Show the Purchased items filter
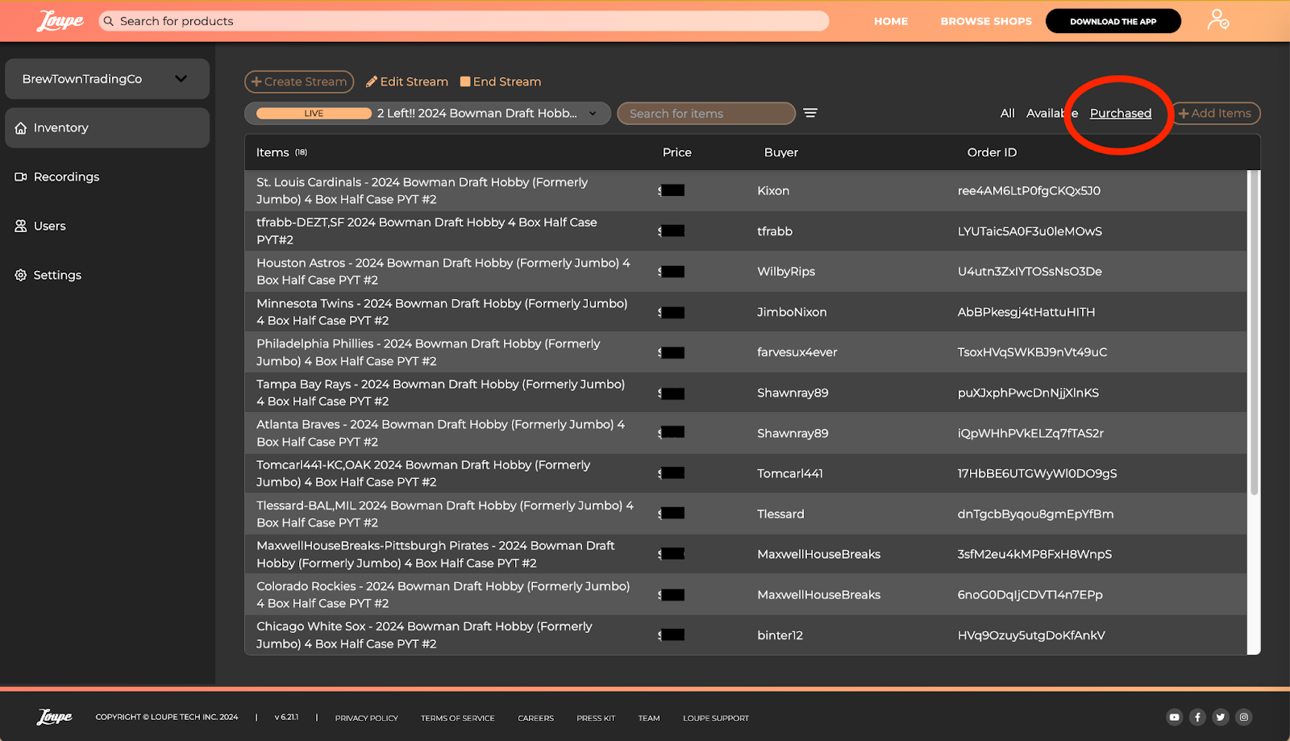The width and height of the screenshot is (1290, 741). (x=1120, y=114)
